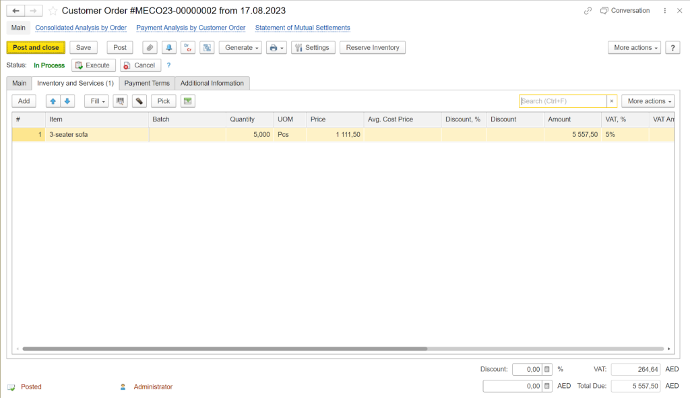Click Posted status icon
The height and width of the screenshot is (398, 690).
(x=11, y=387)
